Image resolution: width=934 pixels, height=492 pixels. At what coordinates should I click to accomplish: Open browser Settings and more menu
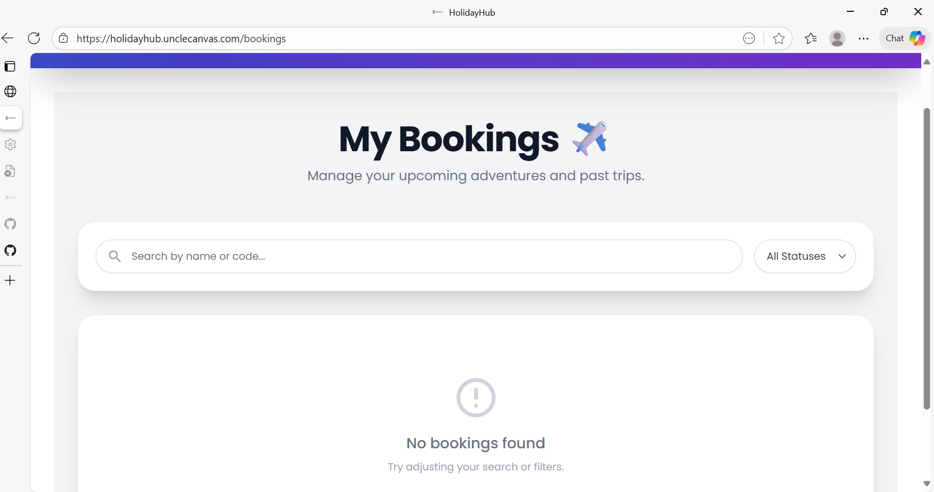863,38
